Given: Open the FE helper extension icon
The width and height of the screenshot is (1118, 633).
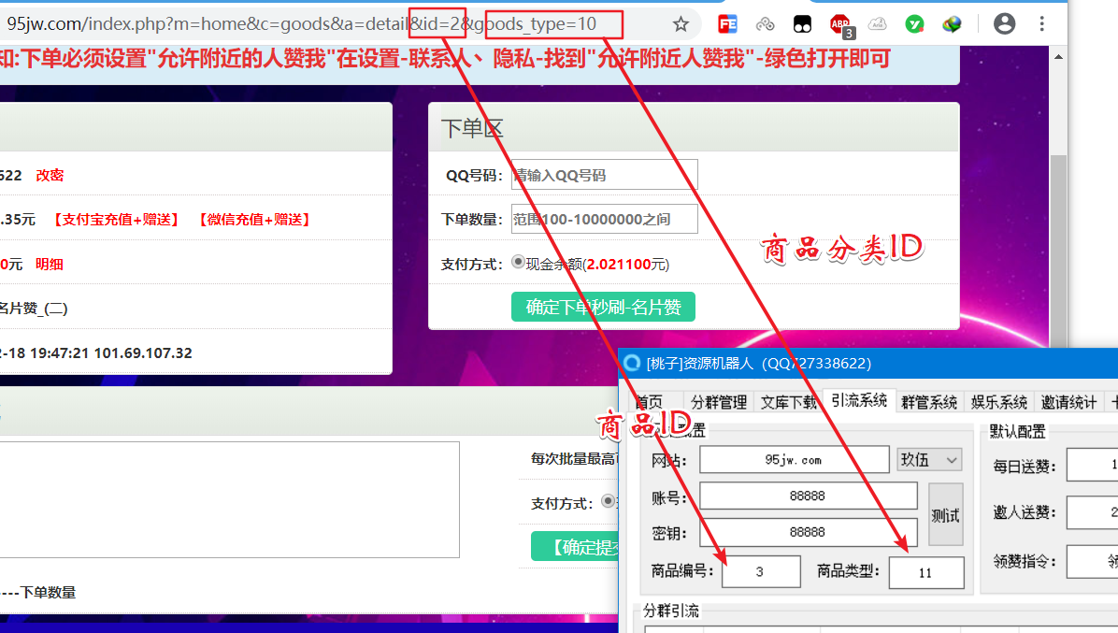Looking at the screenshot, I should pos(727,24).
